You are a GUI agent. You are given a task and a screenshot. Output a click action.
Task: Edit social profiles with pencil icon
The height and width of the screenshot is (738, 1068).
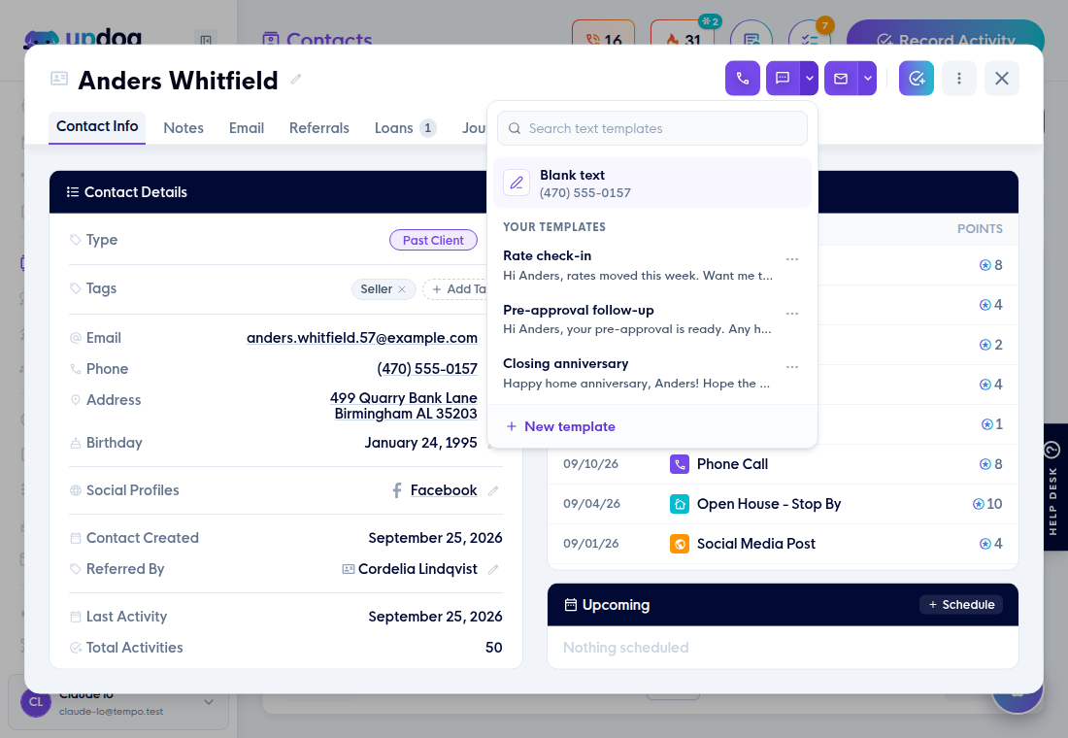tap(493, 490)
